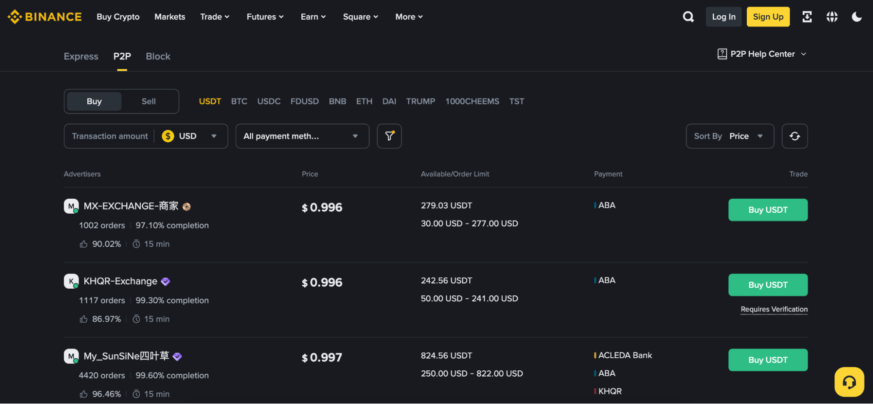The width and height of the screenshot is (873, 404).
Task: Open the search magnifier icon
Action: click(x=688, y=17)
